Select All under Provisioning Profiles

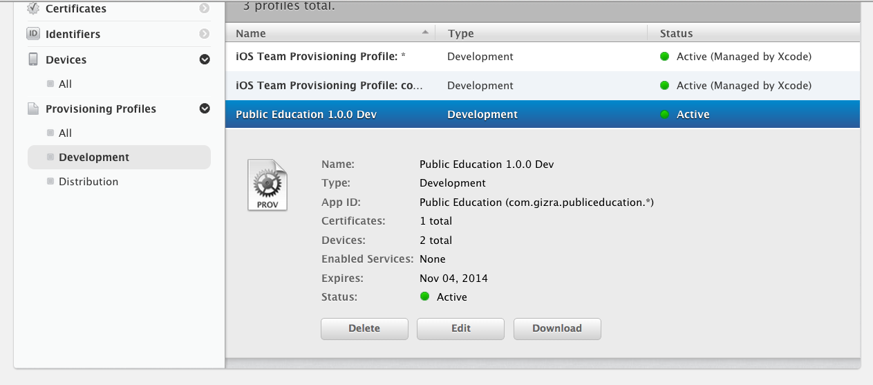coord(65,133)
